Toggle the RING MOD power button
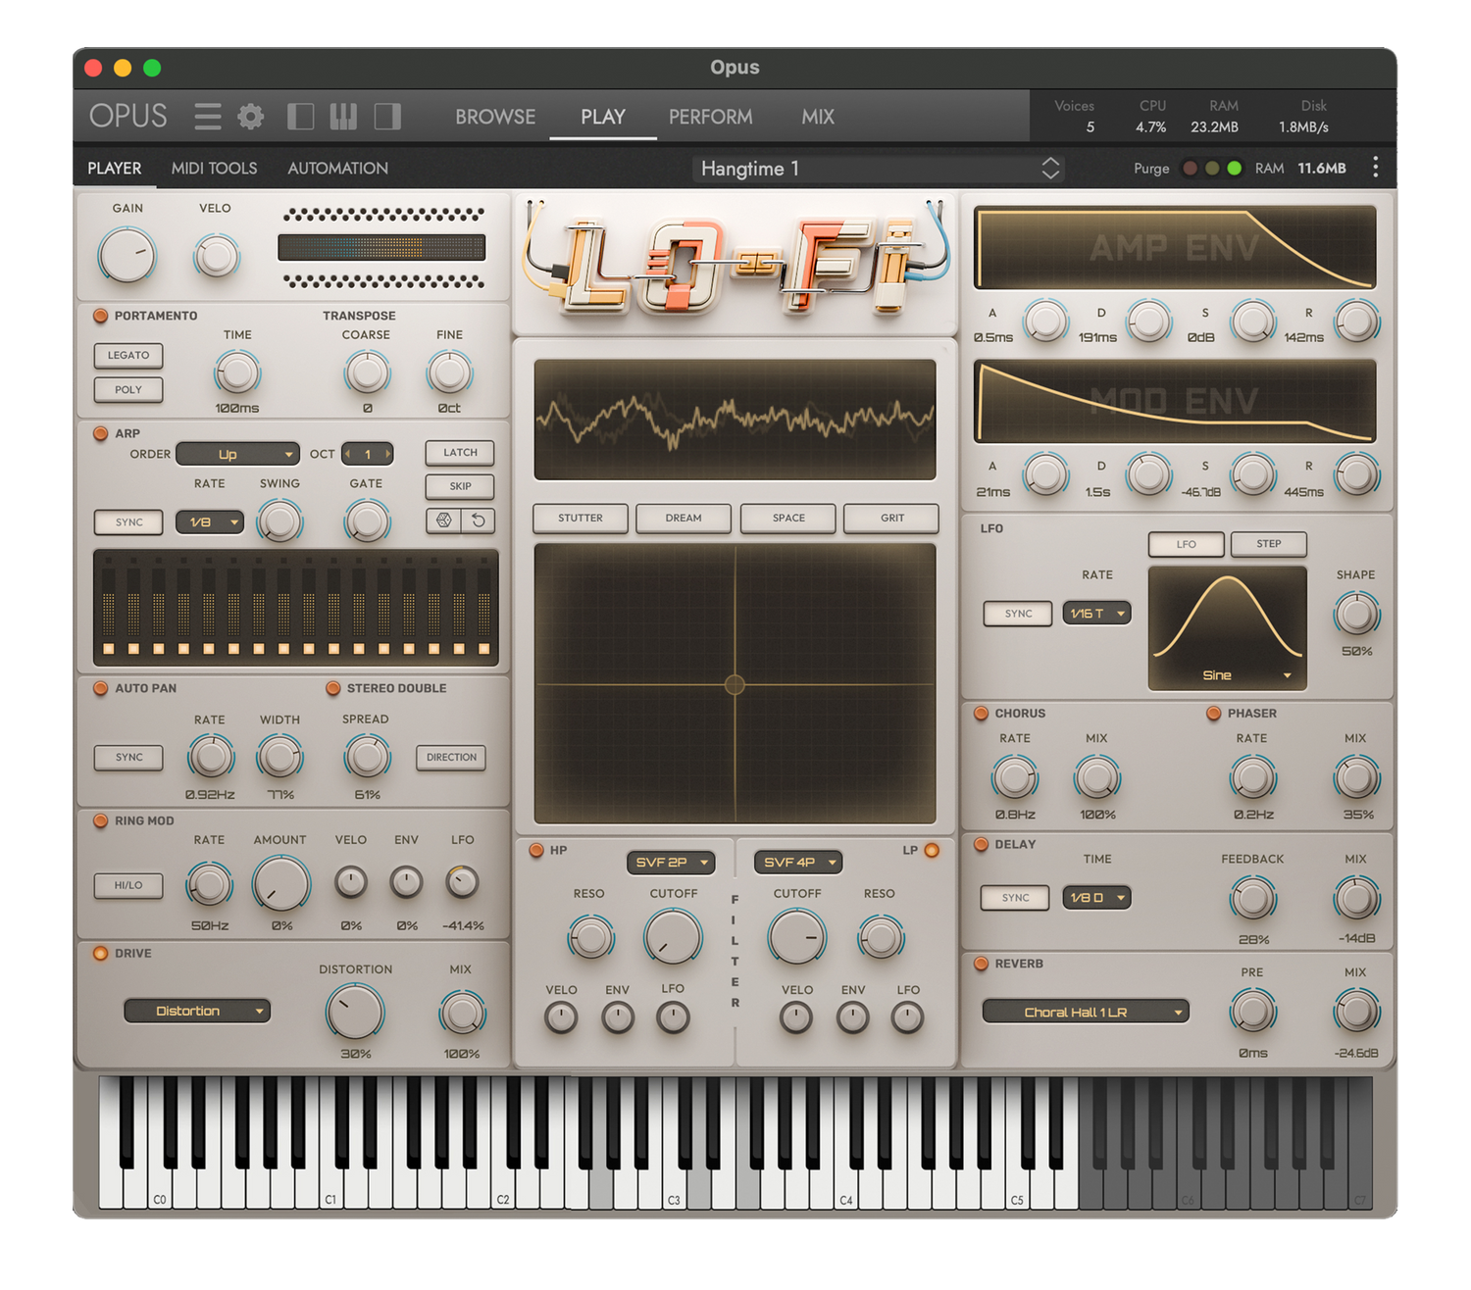The height and width of the screenshot is (1290, 1471). tap(100, 820)
